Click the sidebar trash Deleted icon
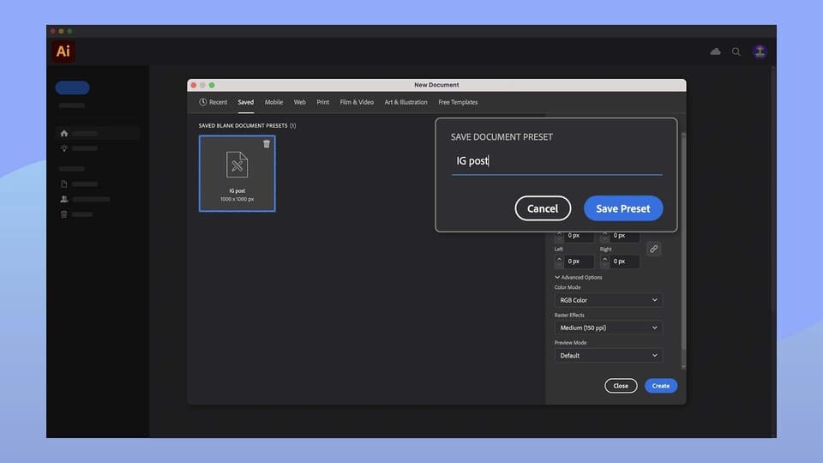This screenshot has height=463, width=823. click(64, 213)
